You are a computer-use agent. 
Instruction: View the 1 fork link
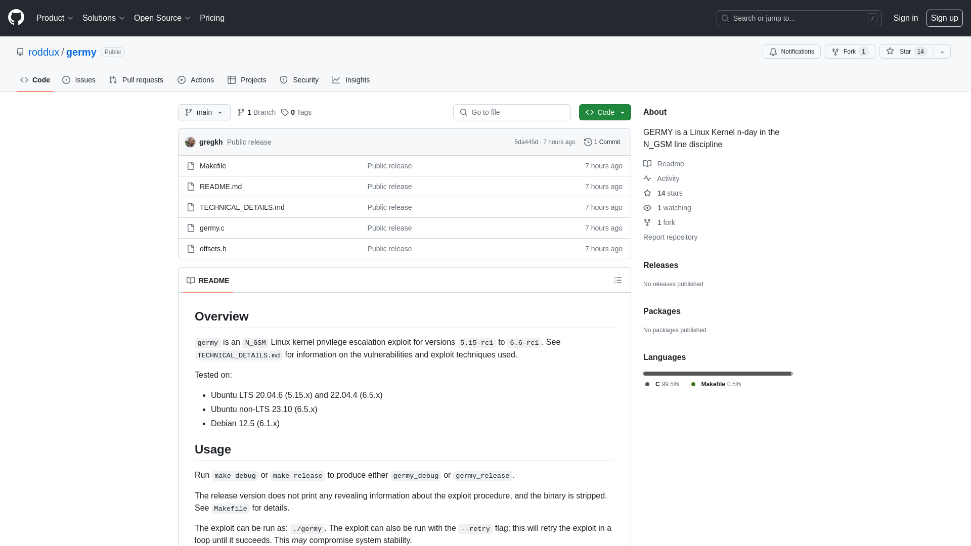coord(659,222)
